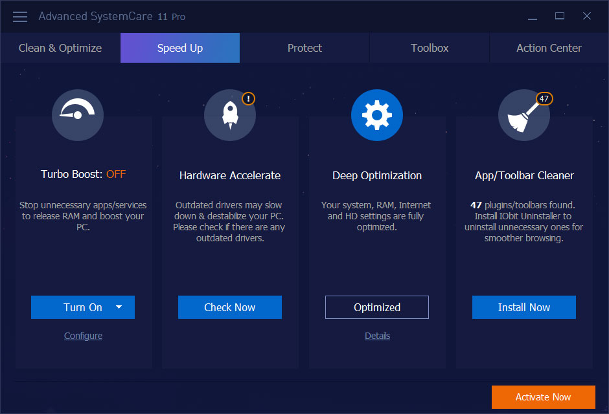The width and height of the screenshot is (609, 414).
Task: Click the Turbo Boost speedometer icon
Action: tap(78, 115)
